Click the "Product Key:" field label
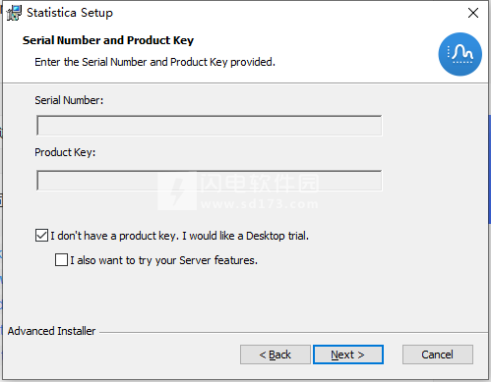Viewport: 491px width, 382px height. pos(65,152)
